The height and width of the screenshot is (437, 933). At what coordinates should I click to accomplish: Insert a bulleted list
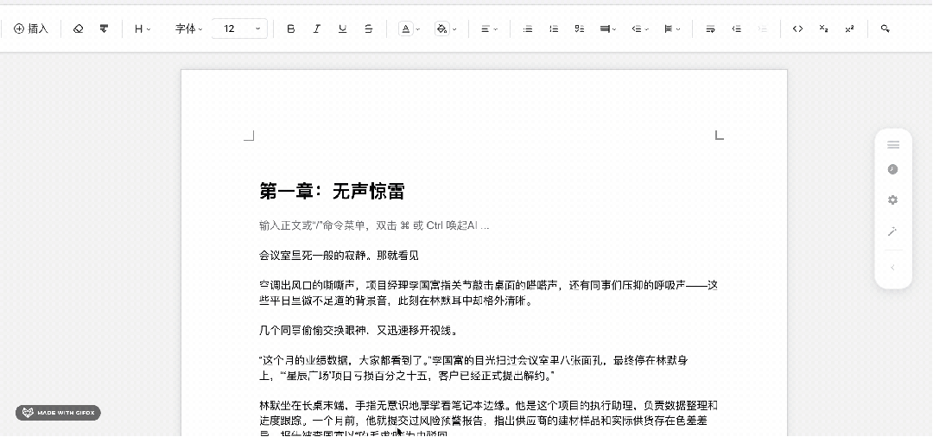pyautogui.click(x=528, y=28)
